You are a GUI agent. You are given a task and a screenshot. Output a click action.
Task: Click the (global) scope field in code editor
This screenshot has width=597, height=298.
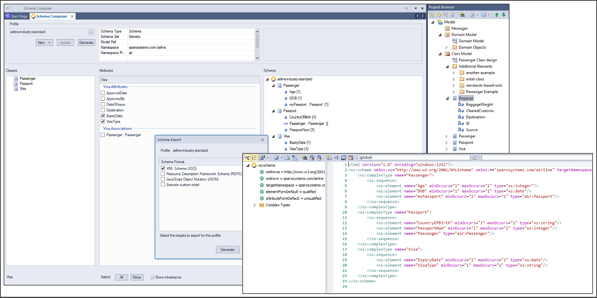click(x=414, y=157)
